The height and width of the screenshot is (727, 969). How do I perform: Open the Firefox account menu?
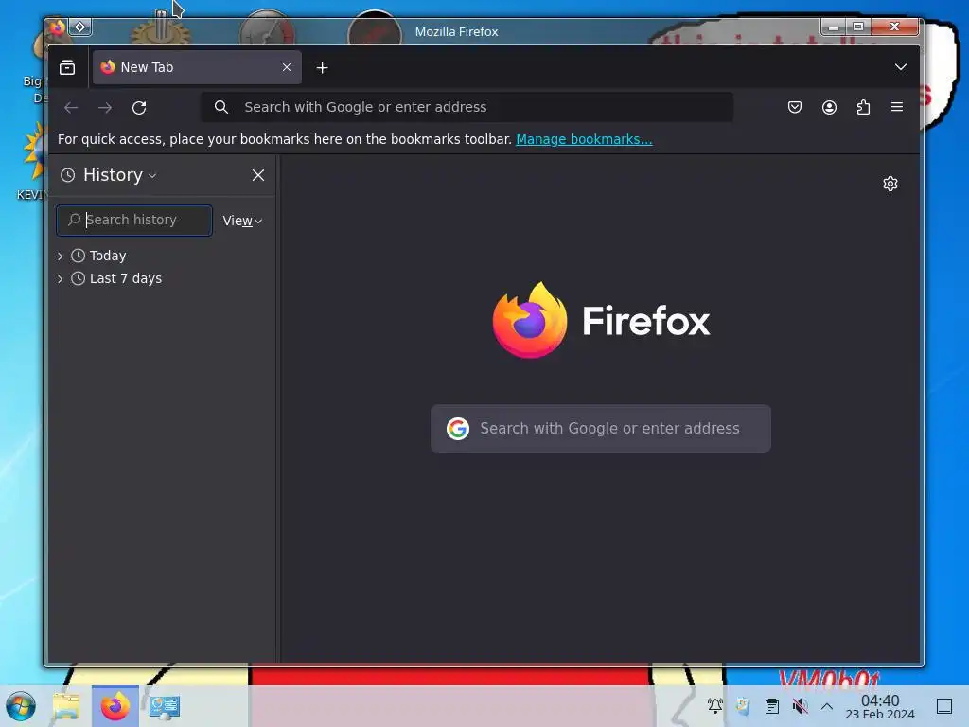829,107
